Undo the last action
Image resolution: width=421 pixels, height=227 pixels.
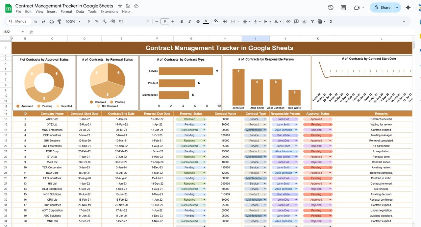coord(36,21)
